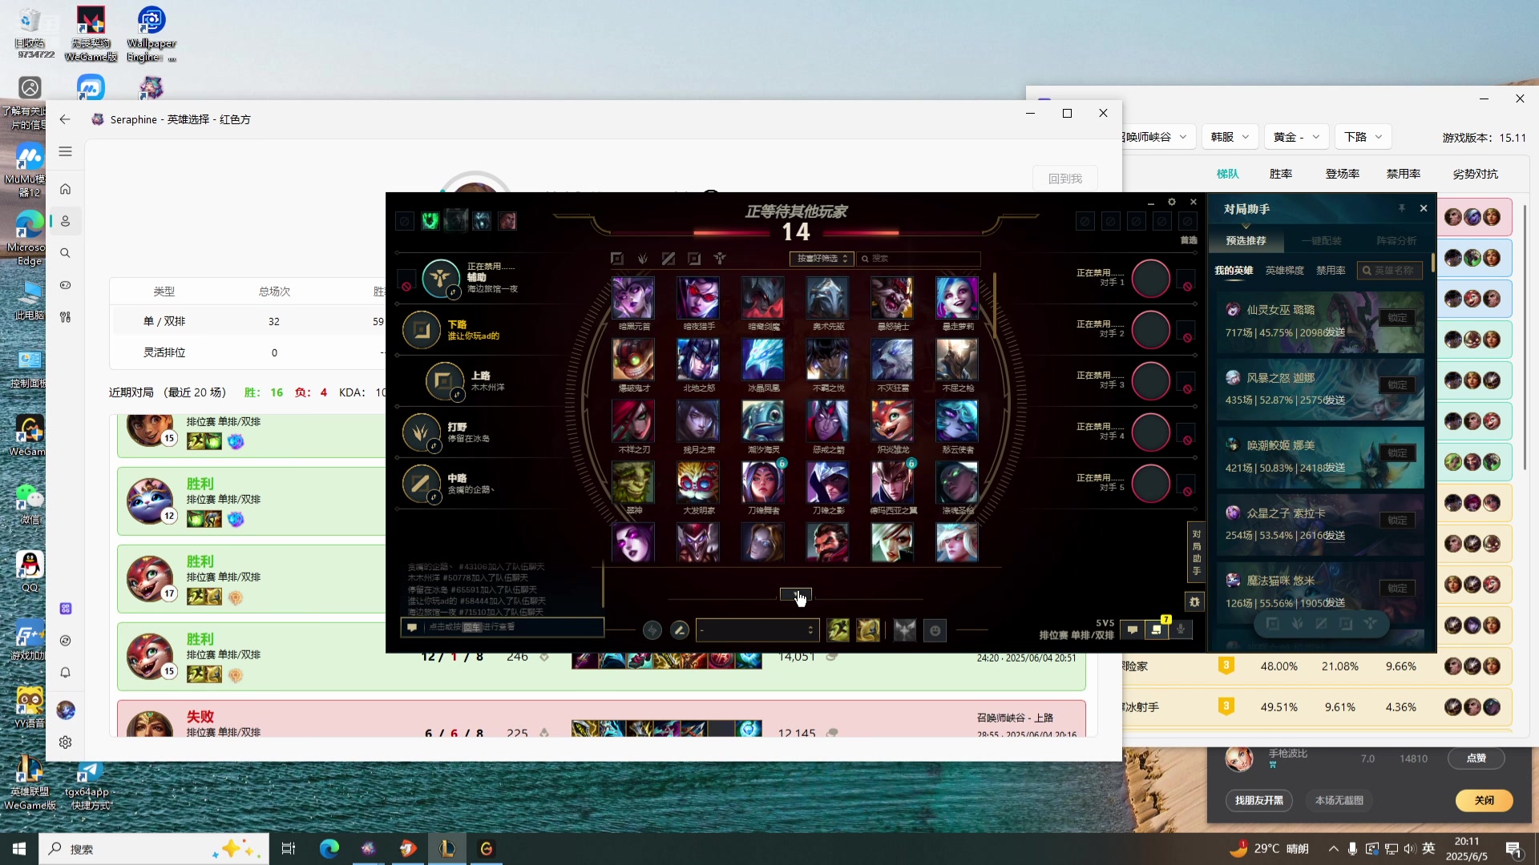Select 禁用率 sub-tab in assistant
This screenshot has width=1539, height=865.
1331,271
